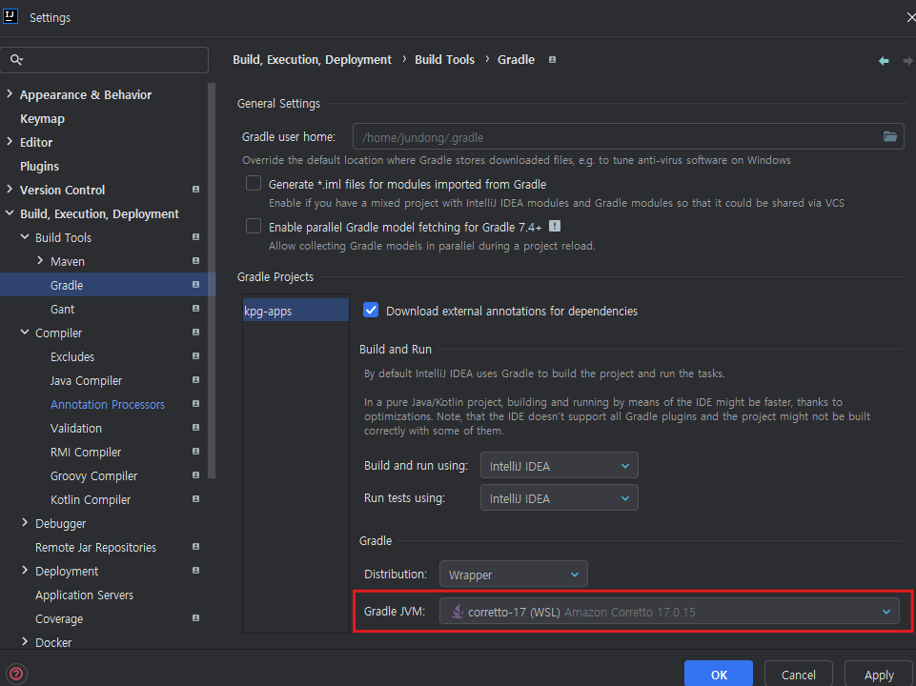Click the project-level marker icon beside Gradle breadcrumb

[x=552, y=60]
